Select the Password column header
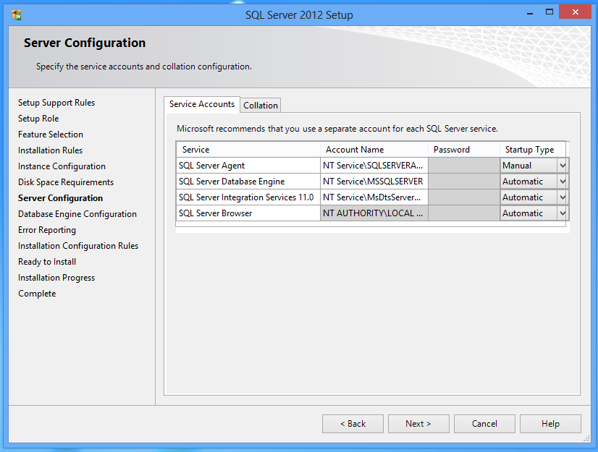The width and height of the screenshot is (598, 452). (464, 150)
